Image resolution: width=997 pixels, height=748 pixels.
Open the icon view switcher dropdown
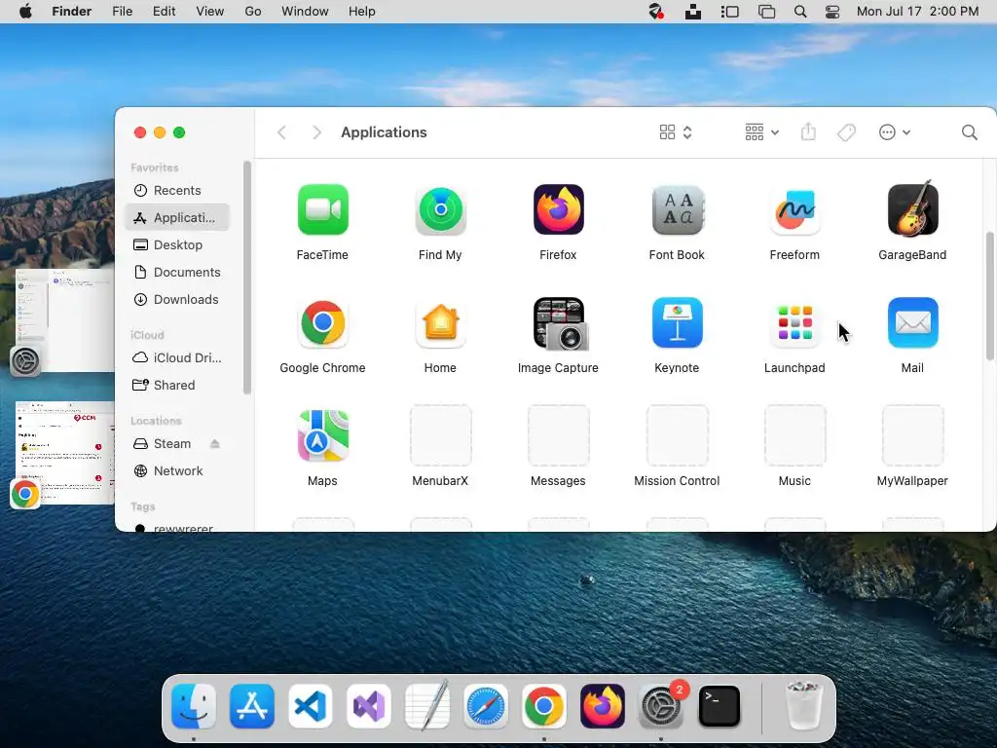(676, 132)
